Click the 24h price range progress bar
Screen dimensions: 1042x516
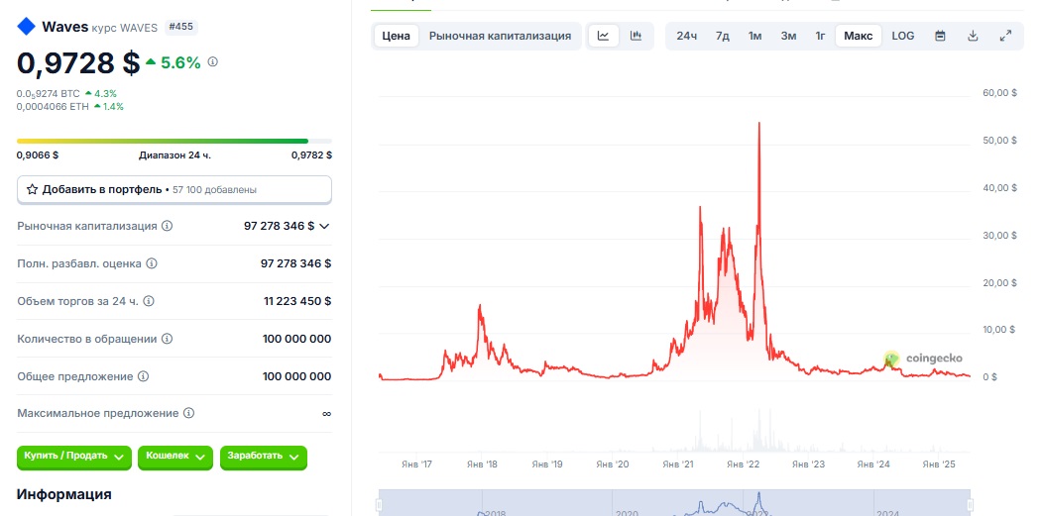[174, 141]
